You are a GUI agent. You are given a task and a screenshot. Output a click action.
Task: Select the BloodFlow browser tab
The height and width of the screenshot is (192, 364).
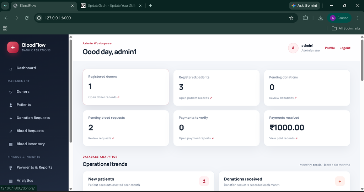pyautogui.click(x=43, y=6)
